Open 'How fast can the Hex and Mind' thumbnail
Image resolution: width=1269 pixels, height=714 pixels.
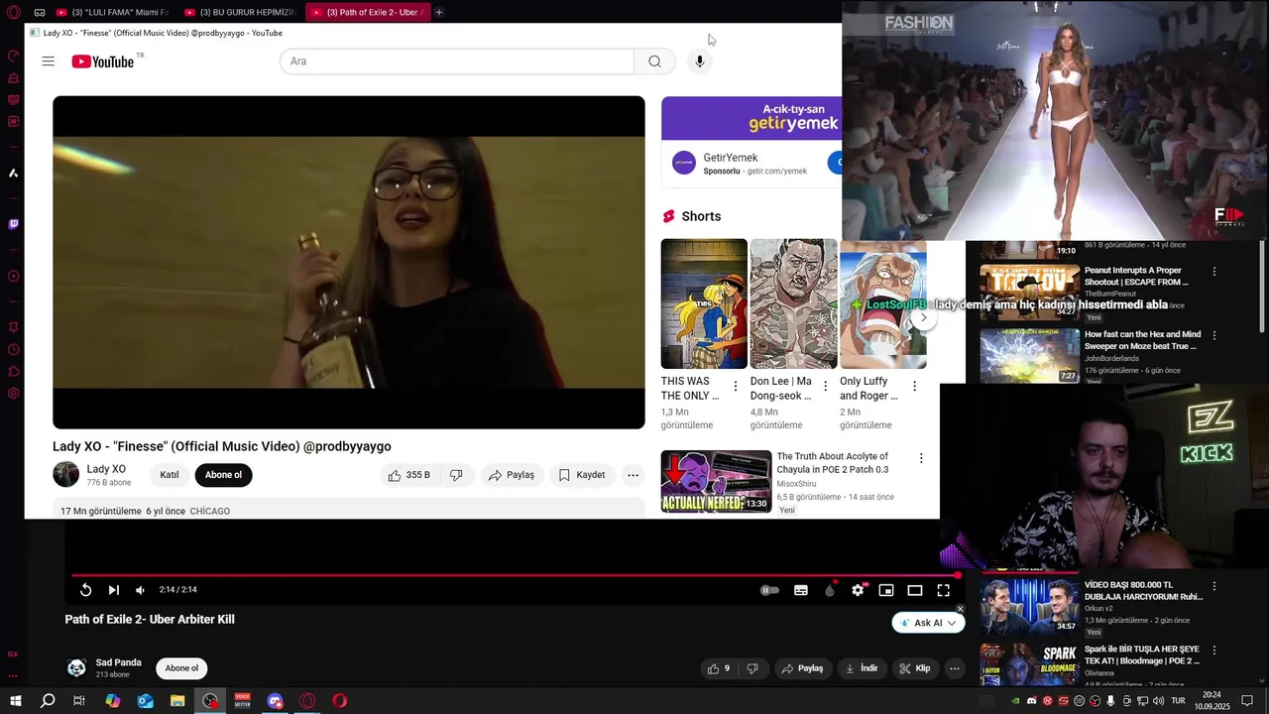[x=1029, y=355]
